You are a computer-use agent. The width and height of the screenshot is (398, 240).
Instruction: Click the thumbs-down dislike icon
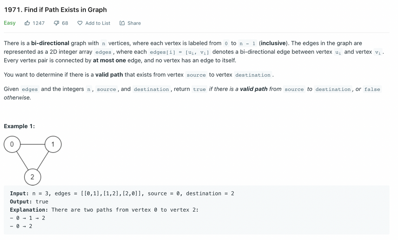pos(56,23)
